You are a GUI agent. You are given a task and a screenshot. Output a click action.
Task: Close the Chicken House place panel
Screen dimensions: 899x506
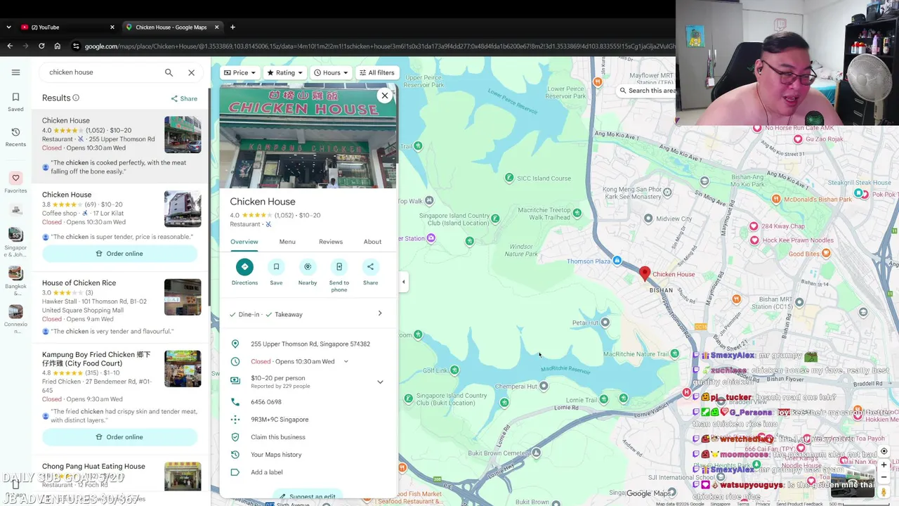coord(385,96)
